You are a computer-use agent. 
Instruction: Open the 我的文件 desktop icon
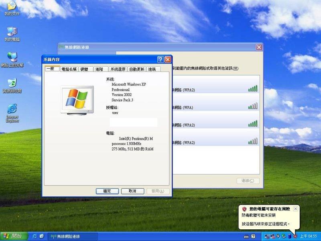coord(12,8)
